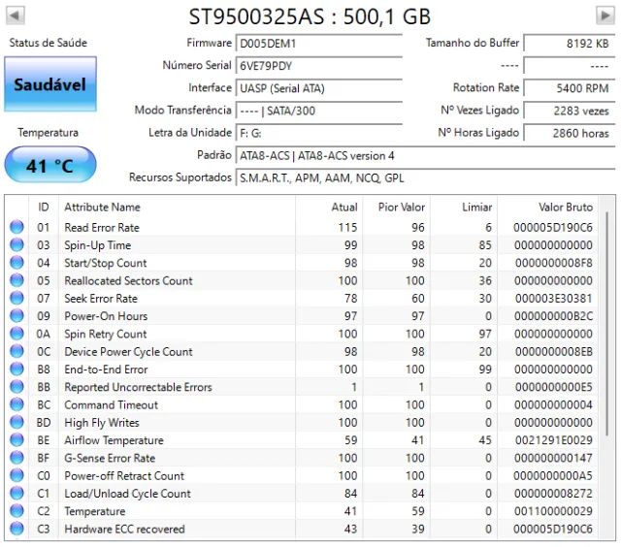Click the Command Timeout attribute name
The image size is (621, 547).
tap(111, 404)
